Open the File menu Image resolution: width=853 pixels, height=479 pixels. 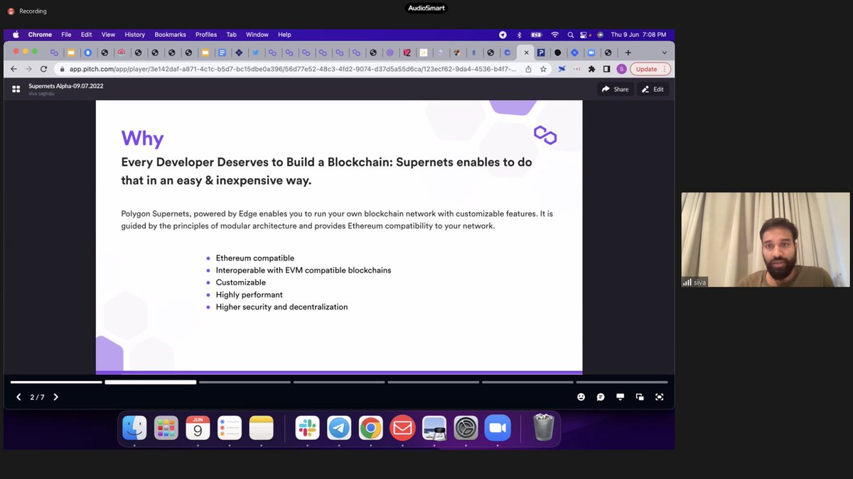[66, 34]
